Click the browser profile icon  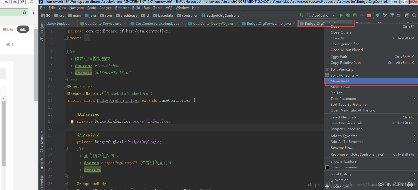(6, 2)
